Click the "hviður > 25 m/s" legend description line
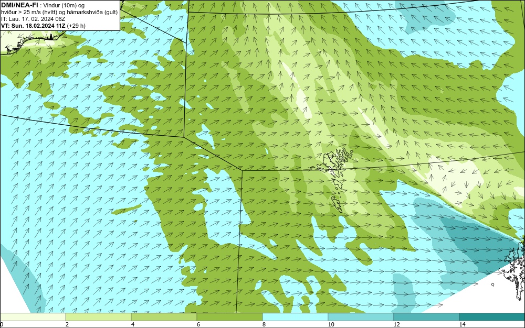525x328 pixels. 59,13
